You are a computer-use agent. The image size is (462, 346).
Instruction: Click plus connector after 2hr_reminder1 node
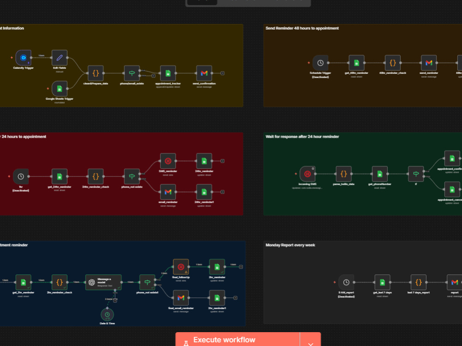click(x=236, y=297)
